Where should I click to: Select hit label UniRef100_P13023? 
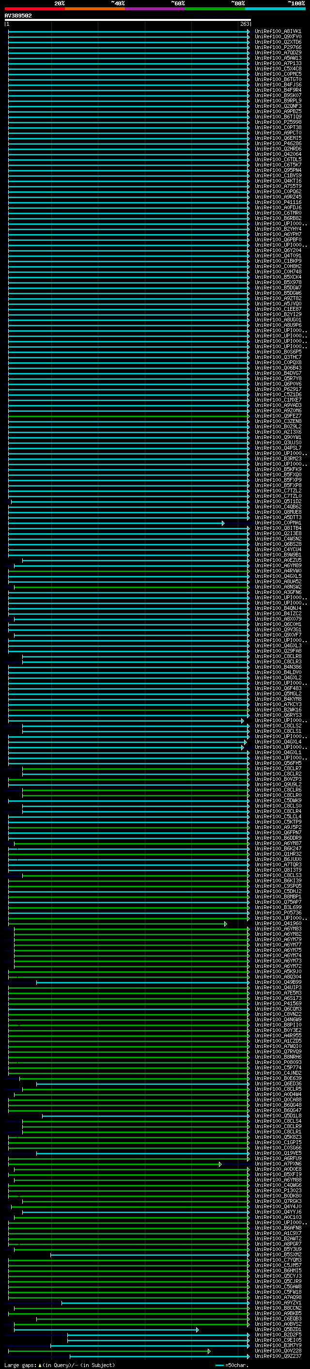pos(278,1190)
